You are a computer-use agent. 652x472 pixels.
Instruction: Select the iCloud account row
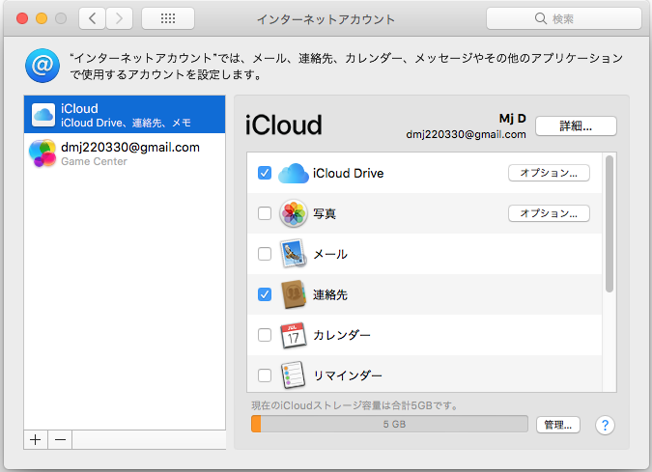pyautogui.click(x=125, y=115)
